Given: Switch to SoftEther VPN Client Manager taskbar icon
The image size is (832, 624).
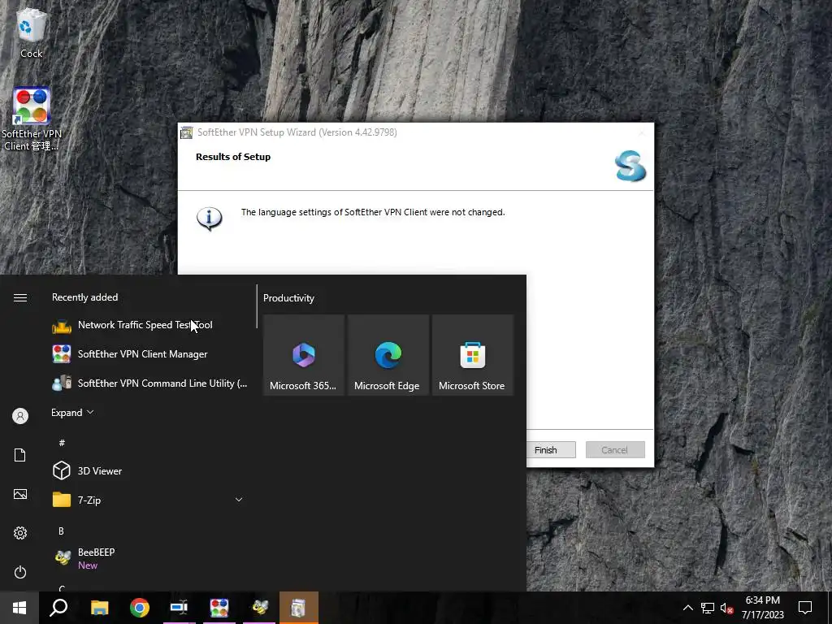Looking at the screenshot, I should tap(219, 608).
